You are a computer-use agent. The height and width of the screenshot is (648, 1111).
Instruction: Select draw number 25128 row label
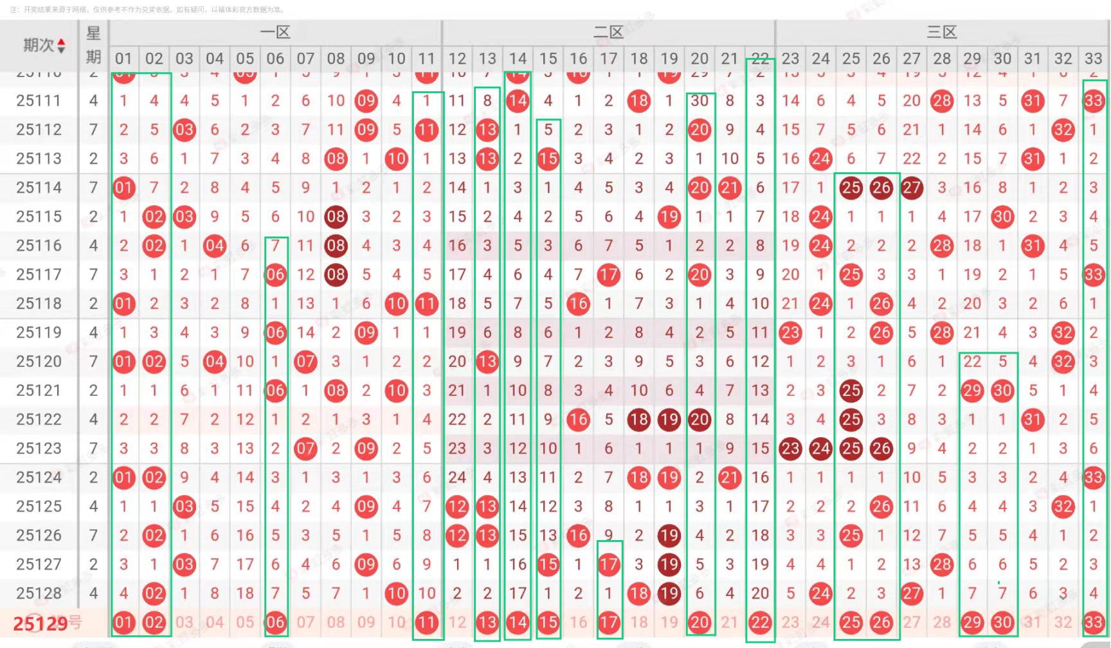(x=39, y=593)
